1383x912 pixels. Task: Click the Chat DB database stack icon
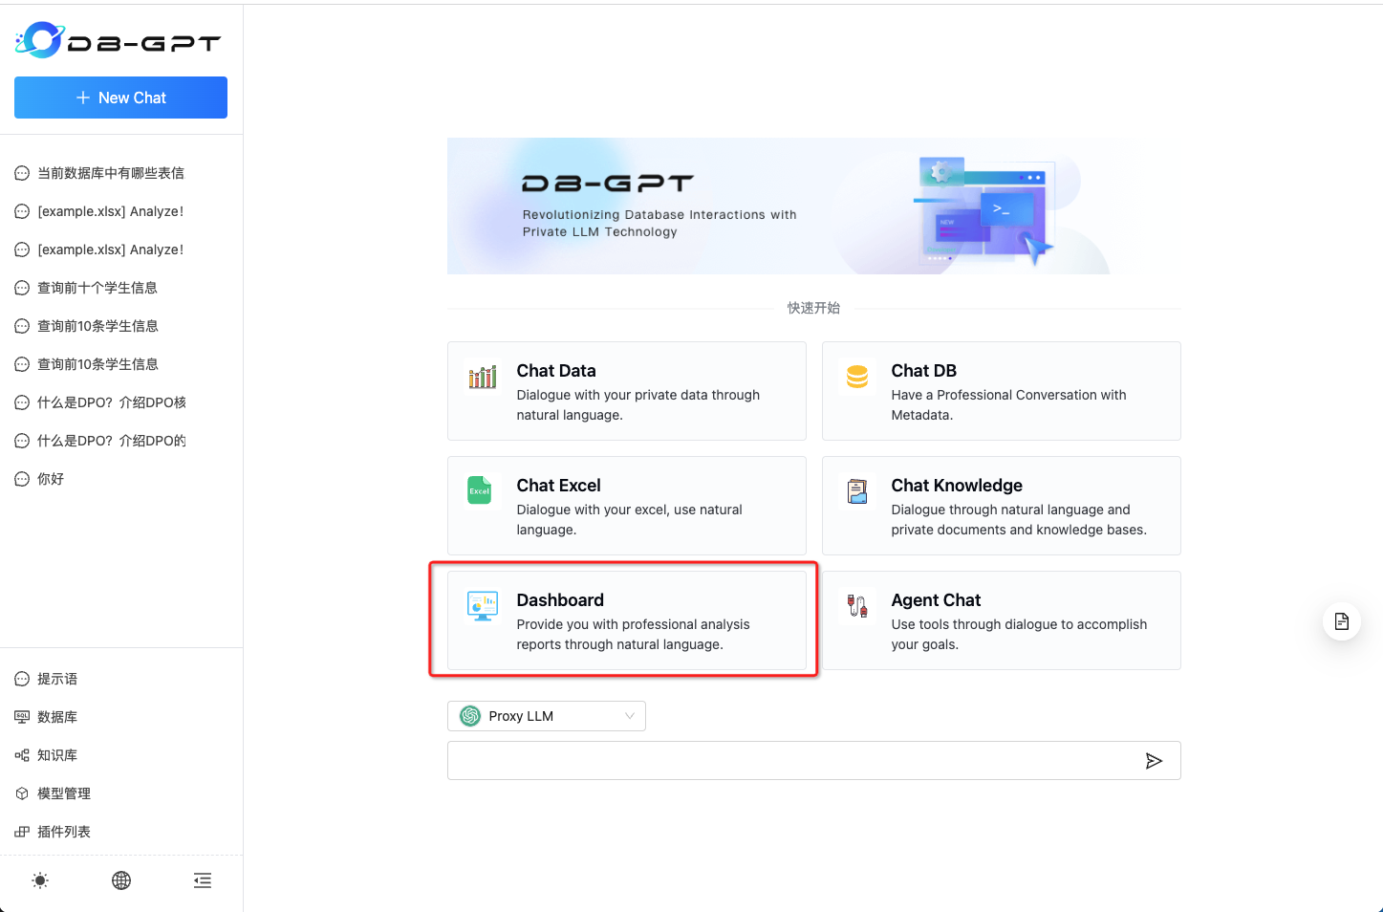[x=857, y=377]
